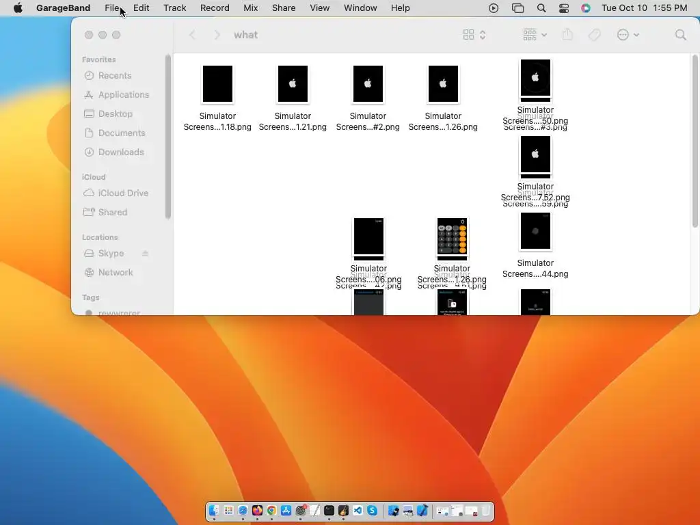Click the Share icon in Finder toolbar
The width and height of the screenshot is (700, 525).
click(567, 34)
